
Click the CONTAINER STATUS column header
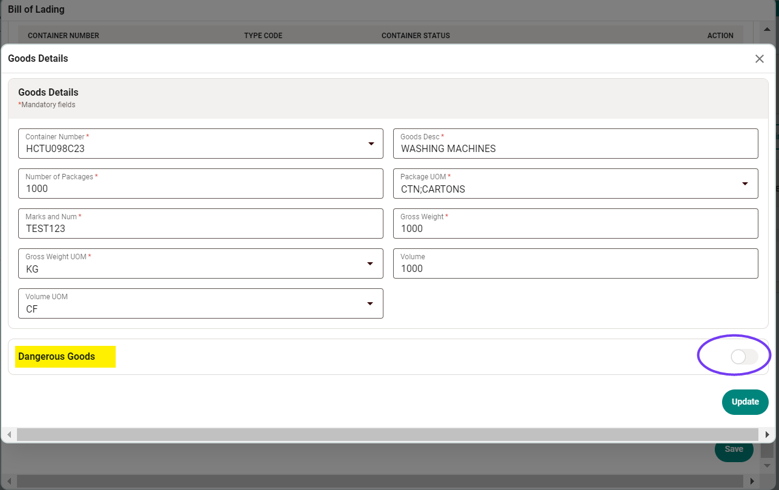coord(416,36)
